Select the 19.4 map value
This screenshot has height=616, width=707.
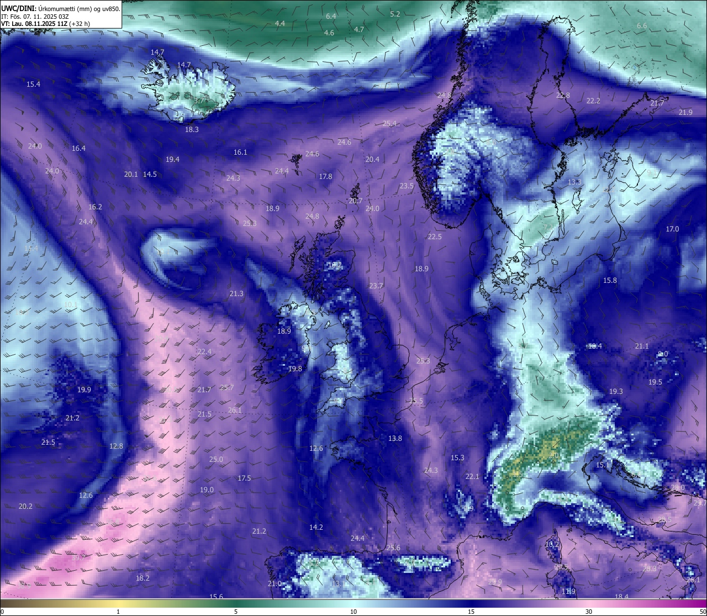(172, 160)
